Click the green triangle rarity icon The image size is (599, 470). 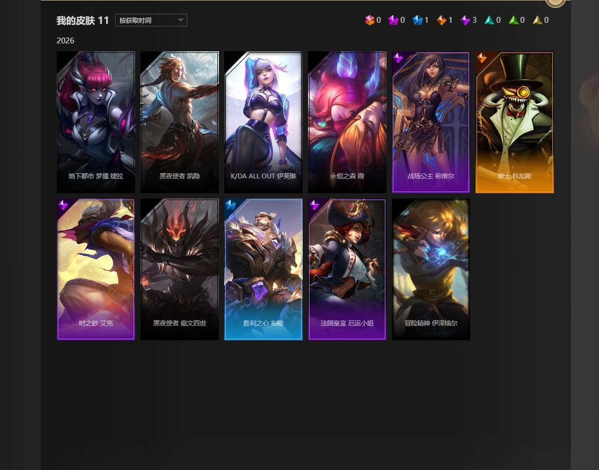pyautogui.click(x=513, y=20)
